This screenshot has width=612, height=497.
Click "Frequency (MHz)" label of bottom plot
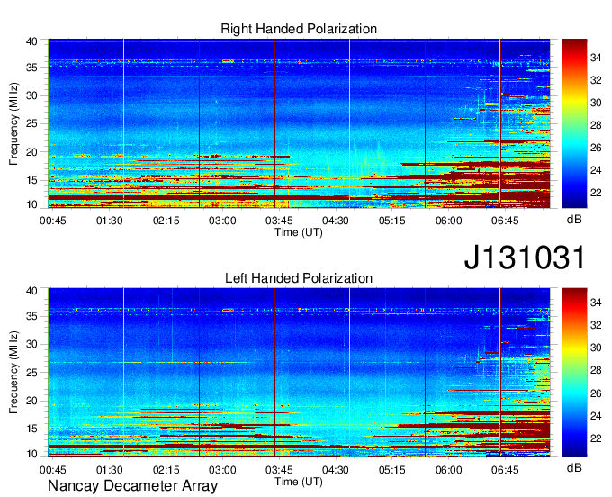pos(13,373)
